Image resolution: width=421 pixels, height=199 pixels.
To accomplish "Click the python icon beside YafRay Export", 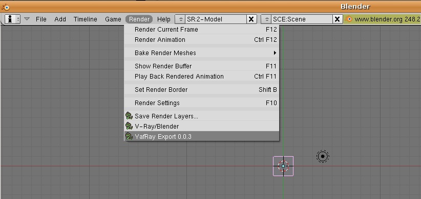I will (x=130, y=136).
